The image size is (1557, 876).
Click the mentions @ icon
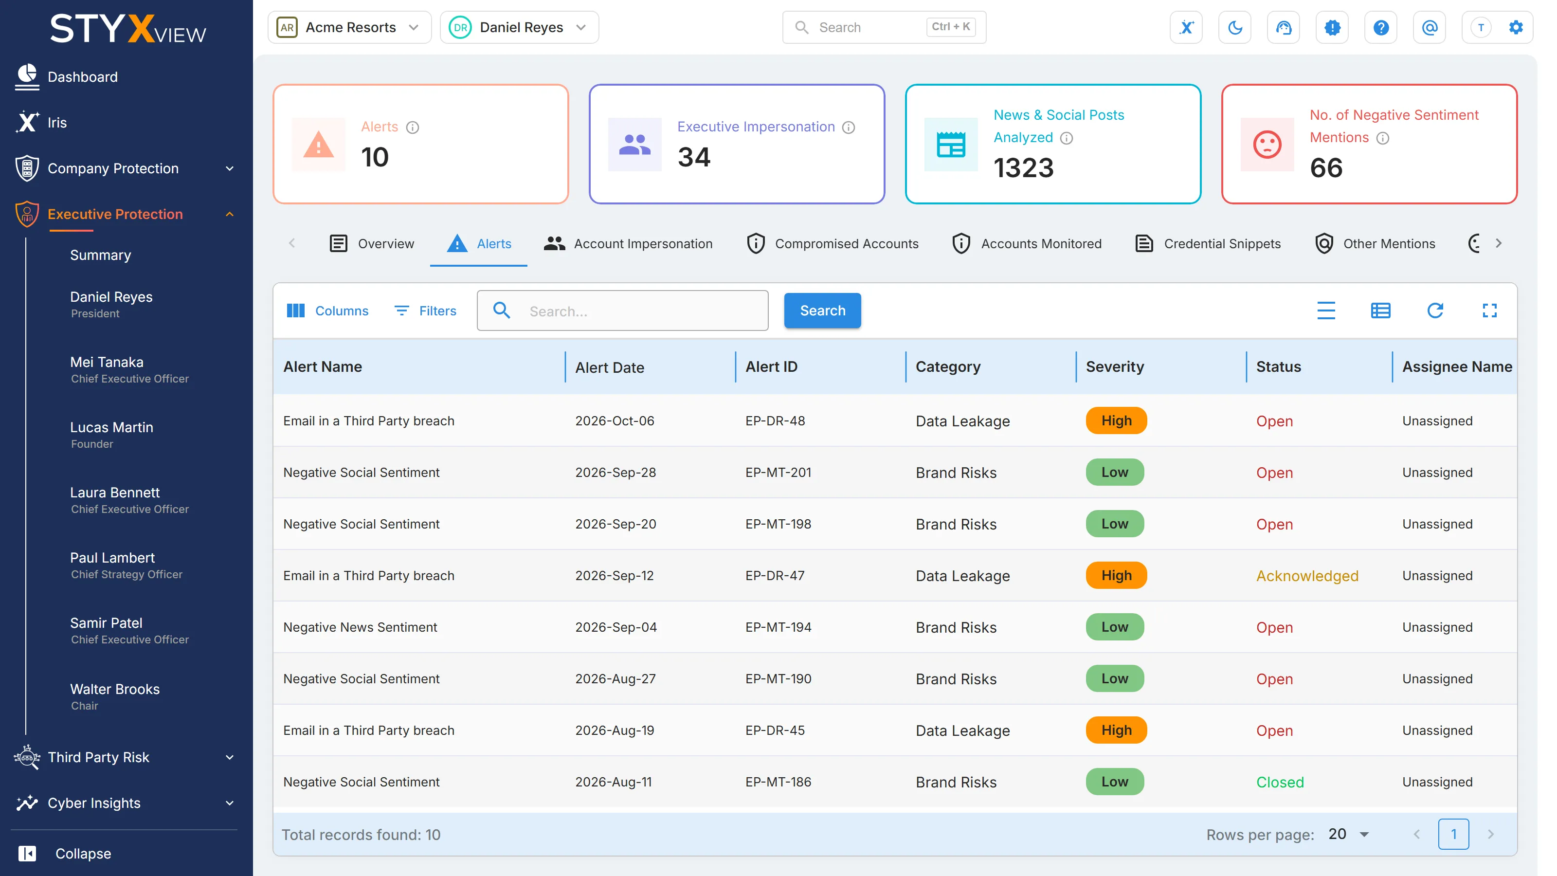pyautogui.click(x=1430, y=27)
